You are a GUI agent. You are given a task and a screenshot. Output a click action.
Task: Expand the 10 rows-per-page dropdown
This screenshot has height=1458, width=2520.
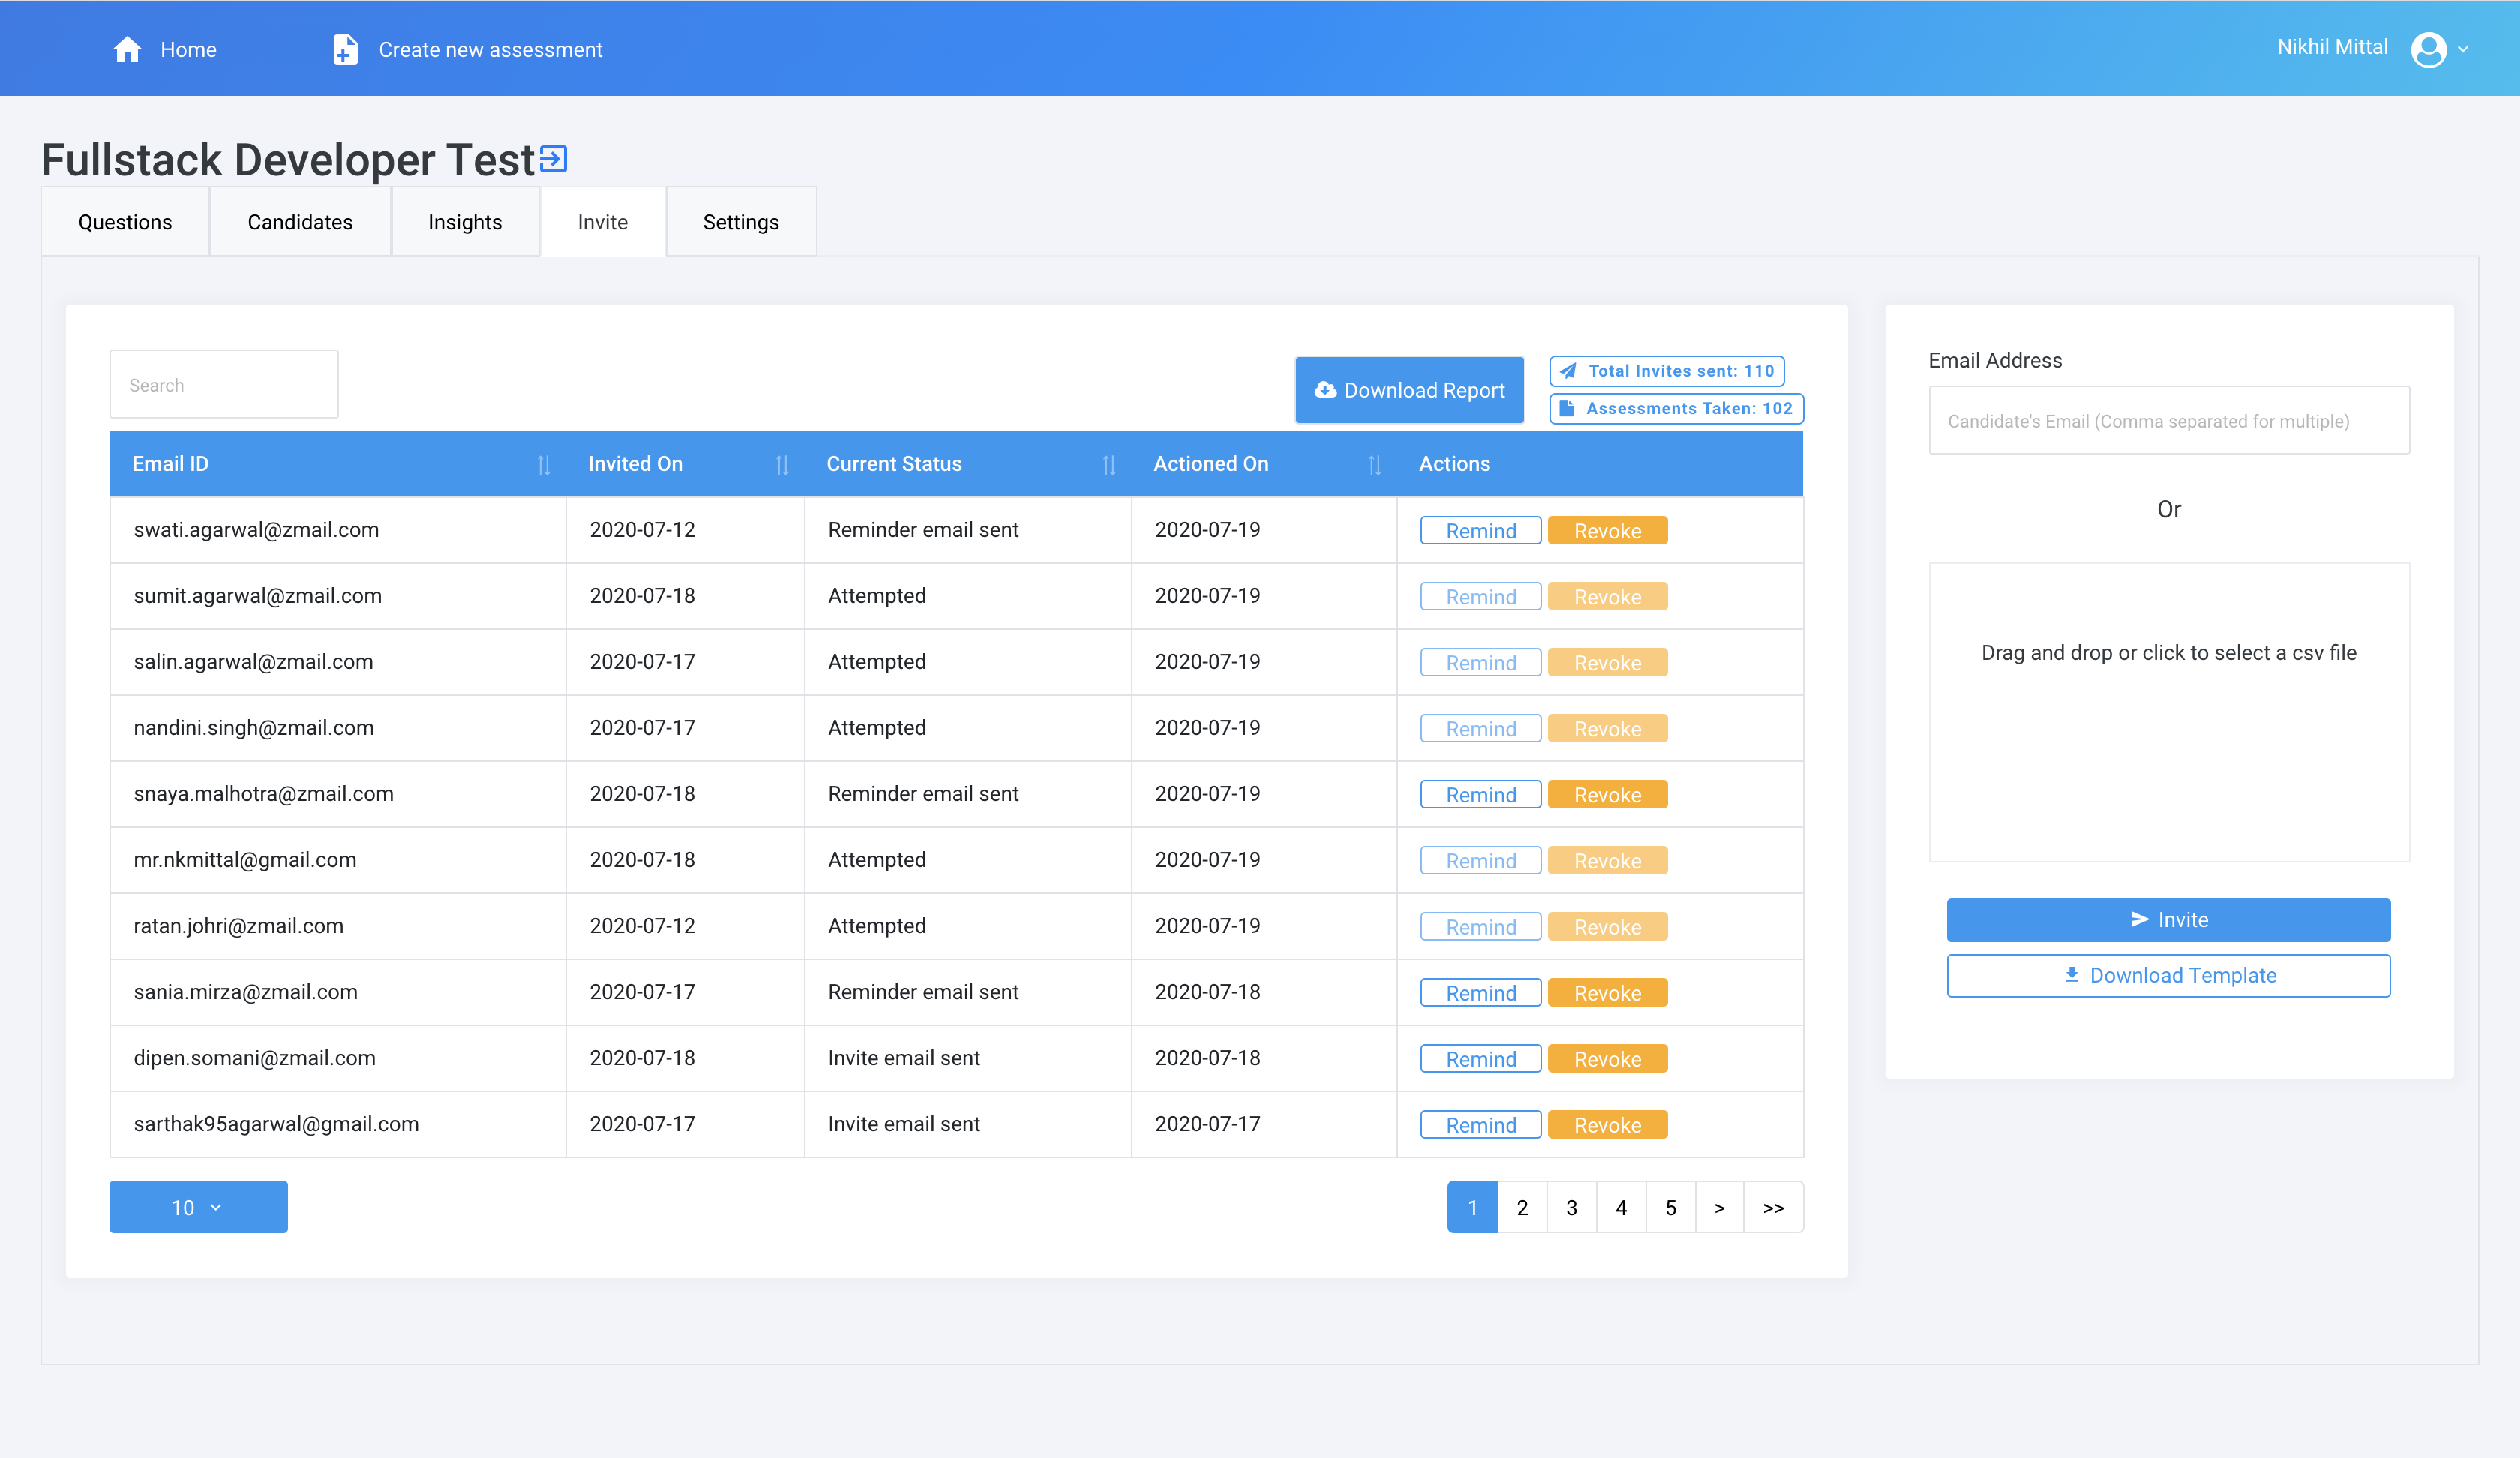coord(198,1207)
